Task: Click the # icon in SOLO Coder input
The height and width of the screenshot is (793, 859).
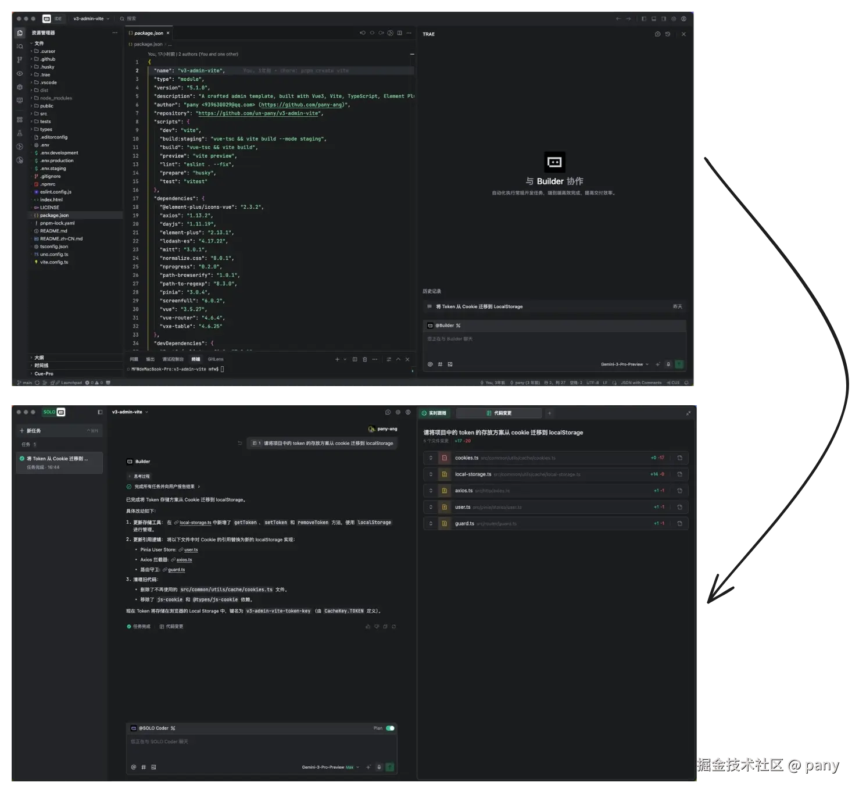Action: 144,767
